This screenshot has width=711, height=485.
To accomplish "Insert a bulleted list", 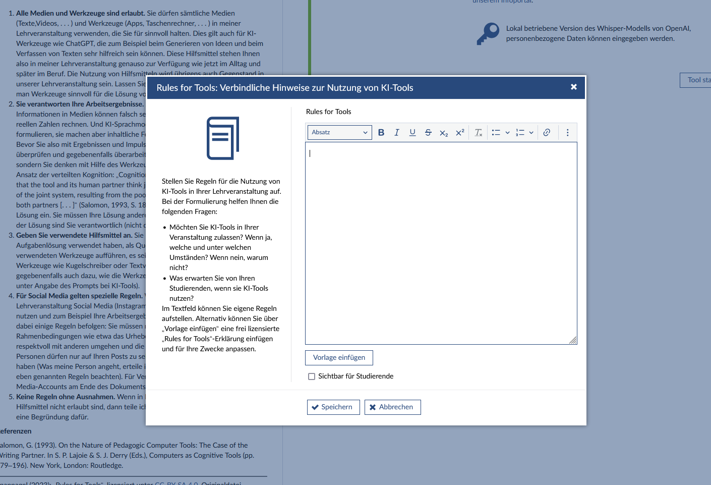I will (496, 132).
